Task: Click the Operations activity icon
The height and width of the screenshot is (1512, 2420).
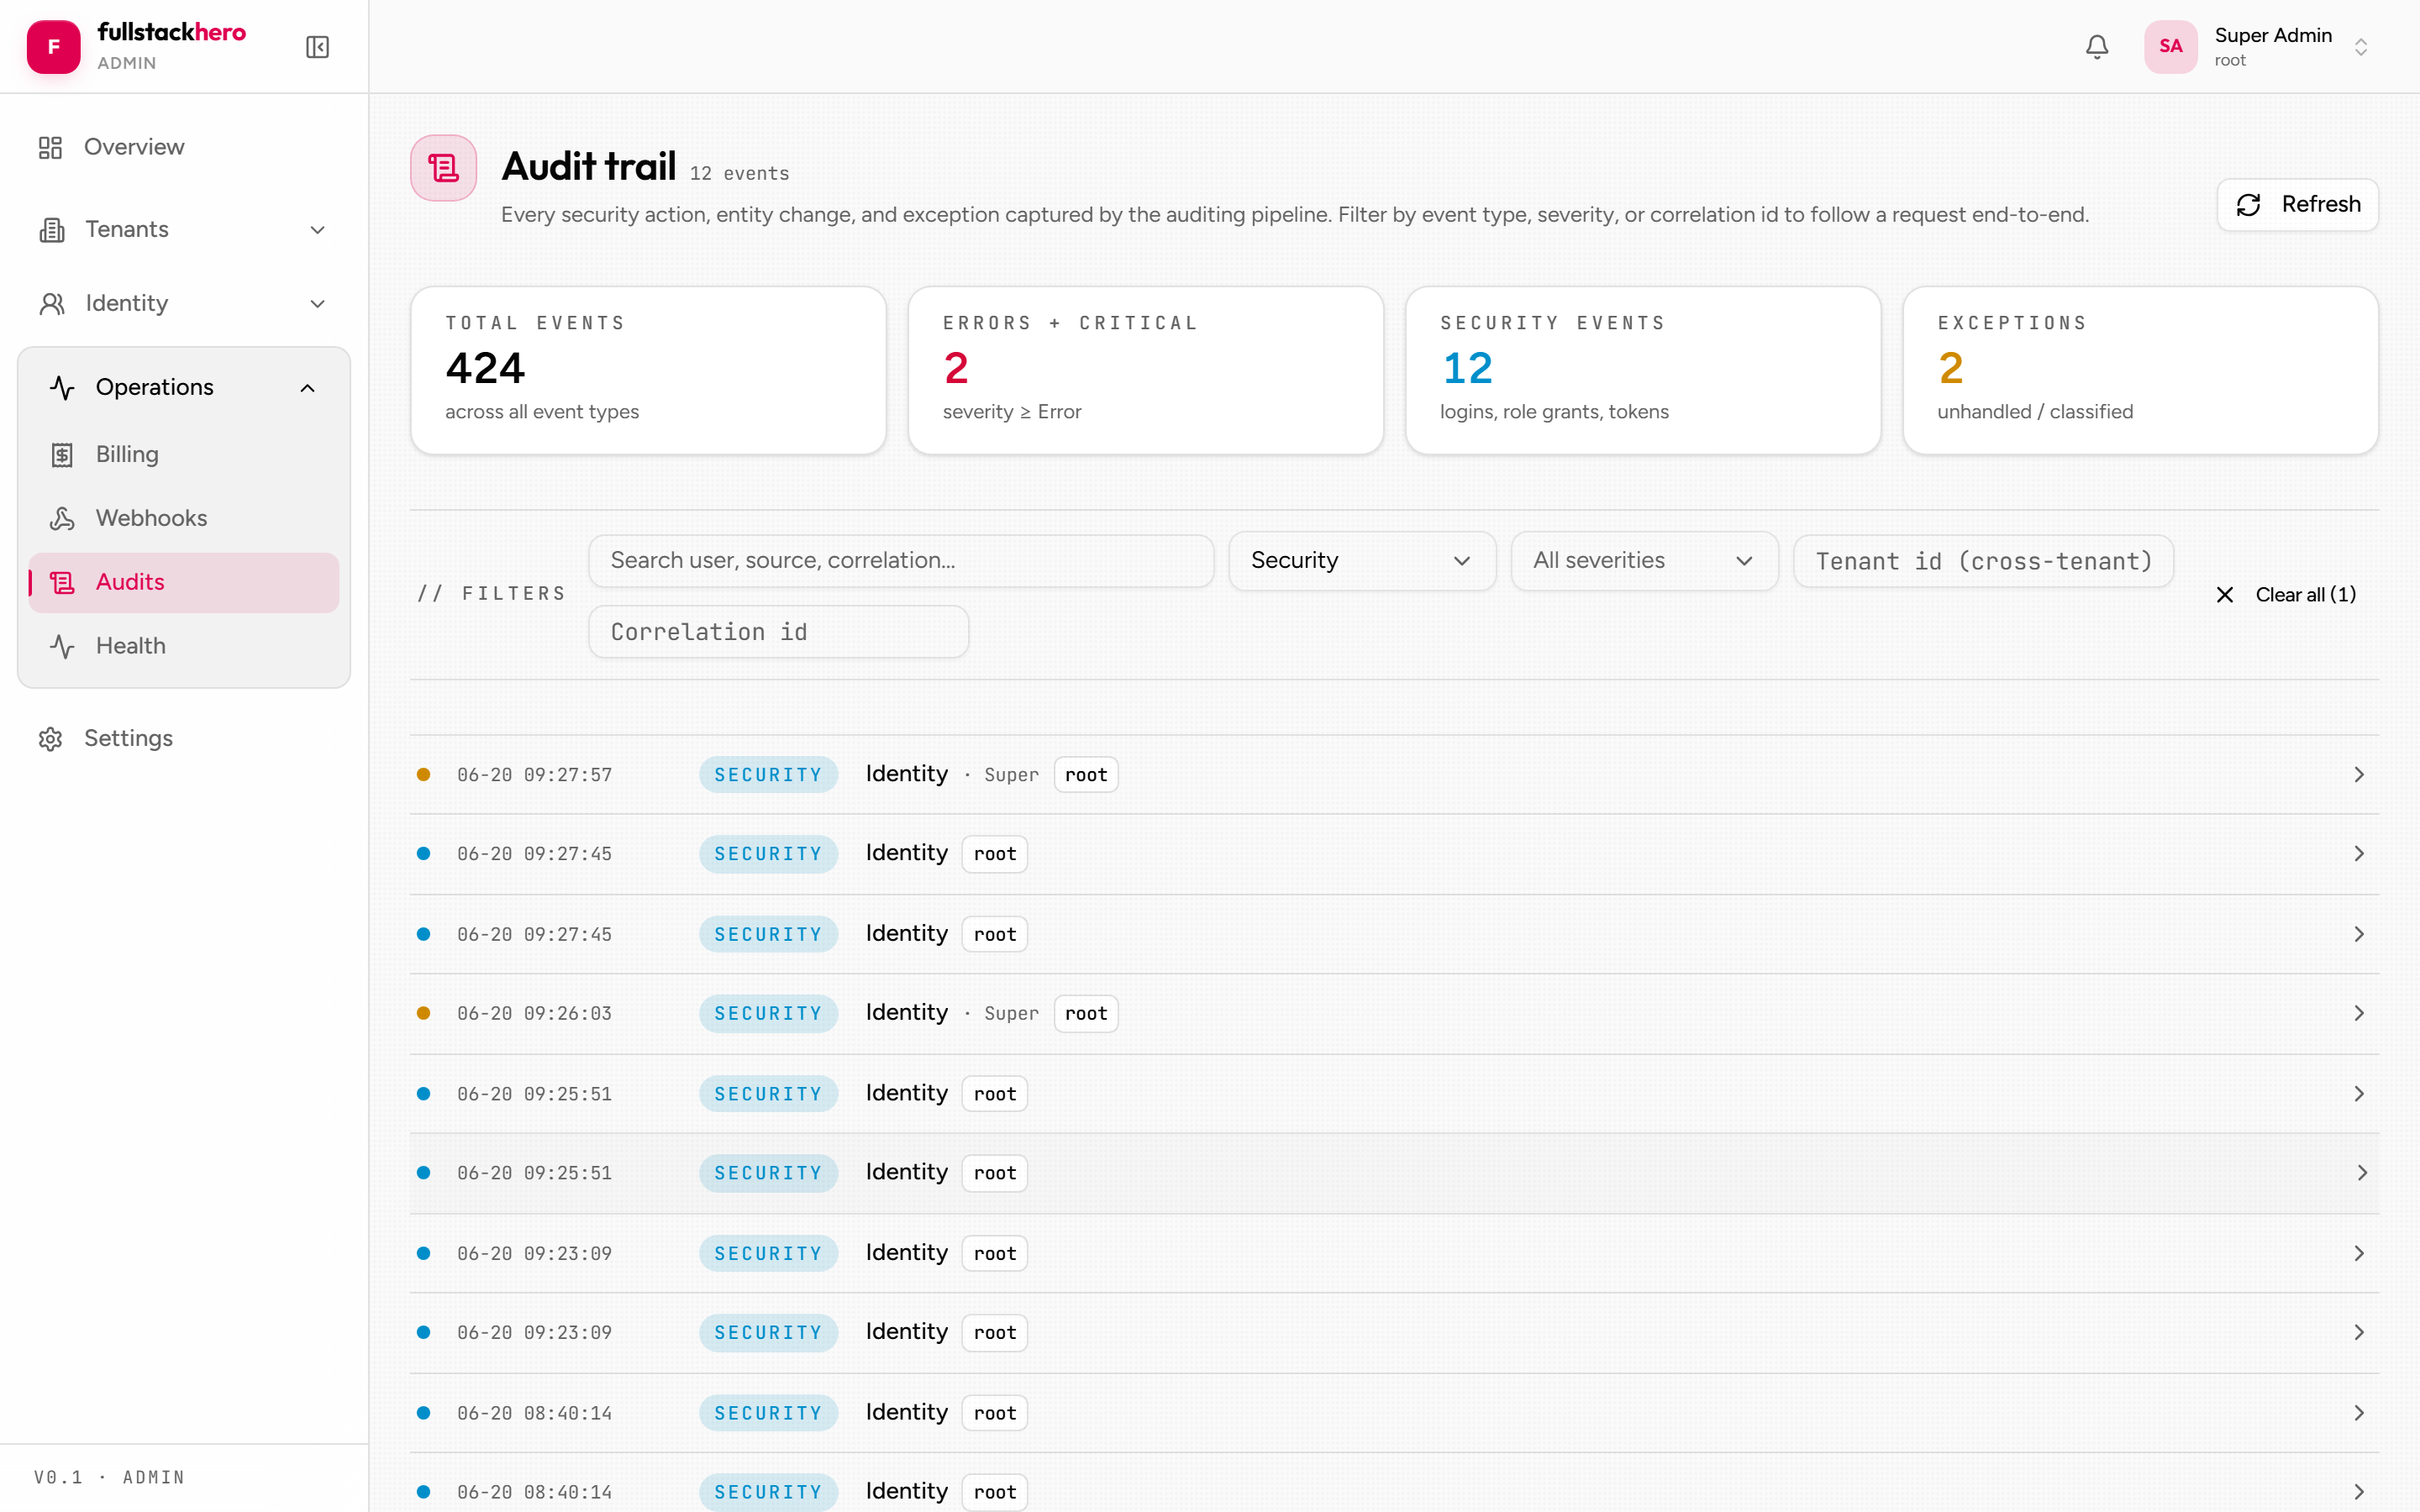Action: [62, 388]
